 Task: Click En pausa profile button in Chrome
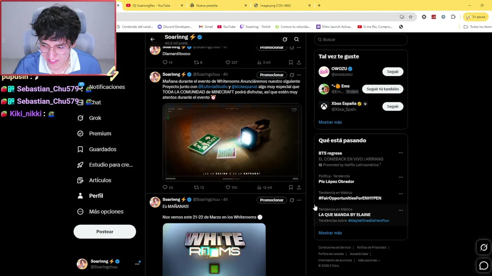click(x=475, y=17)
